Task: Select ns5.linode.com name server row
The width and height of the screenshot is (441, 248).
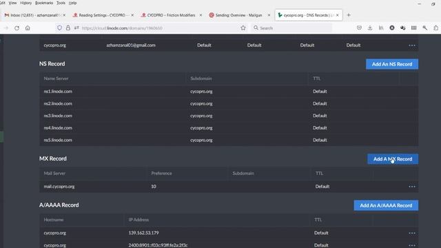Action: [x=229, y=140]
